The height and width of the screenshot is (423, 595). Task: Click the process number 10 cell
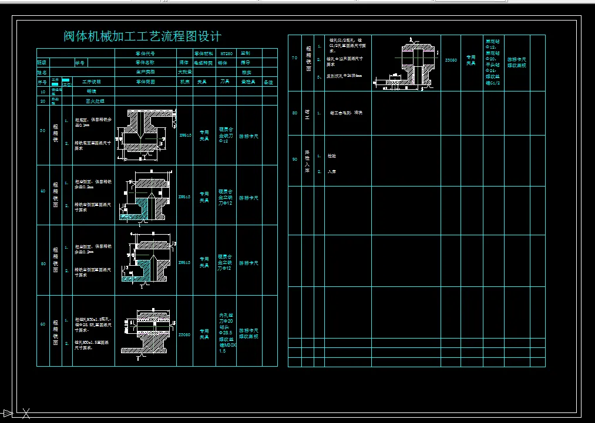[x=43, y=92]
